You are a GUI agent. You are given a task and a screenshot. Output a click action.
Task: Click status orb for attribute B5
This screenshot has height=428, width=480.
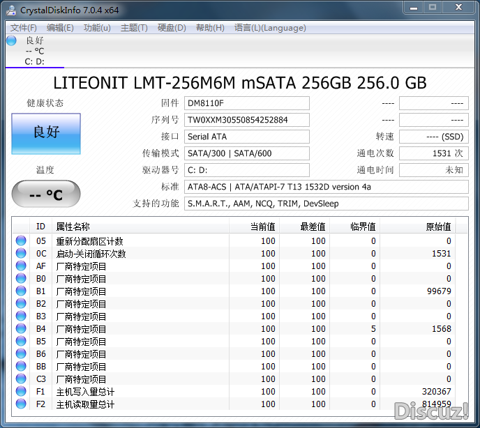[21, 341]
